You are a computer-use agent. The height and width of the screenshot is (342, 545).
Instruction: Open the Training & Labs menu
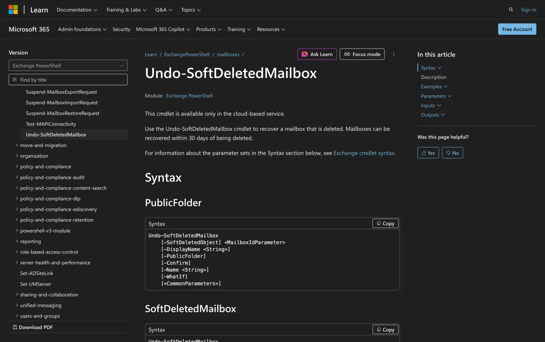click(126, 10)
